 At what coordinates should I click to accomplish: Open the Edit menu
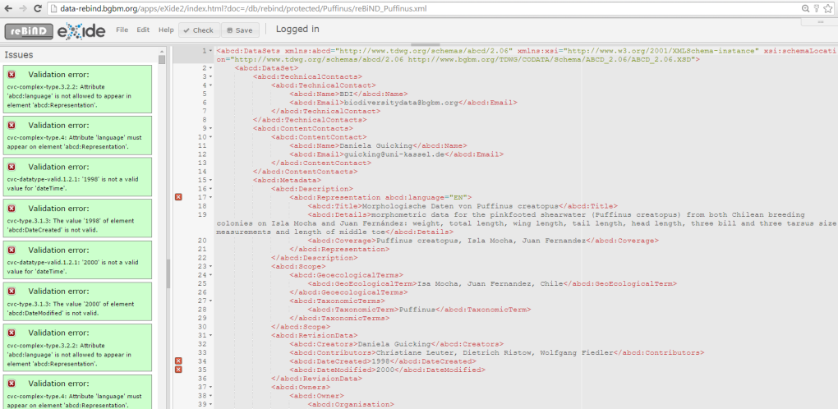(x=143, y=30)
